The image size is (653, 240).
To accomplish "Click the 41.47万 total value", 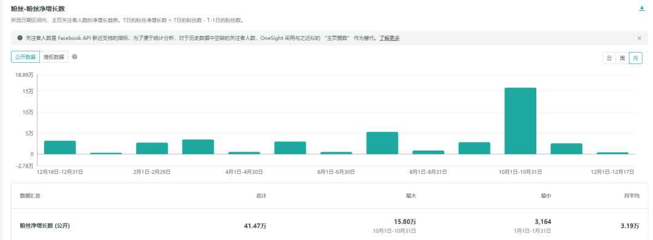I will tap(255, 226).
